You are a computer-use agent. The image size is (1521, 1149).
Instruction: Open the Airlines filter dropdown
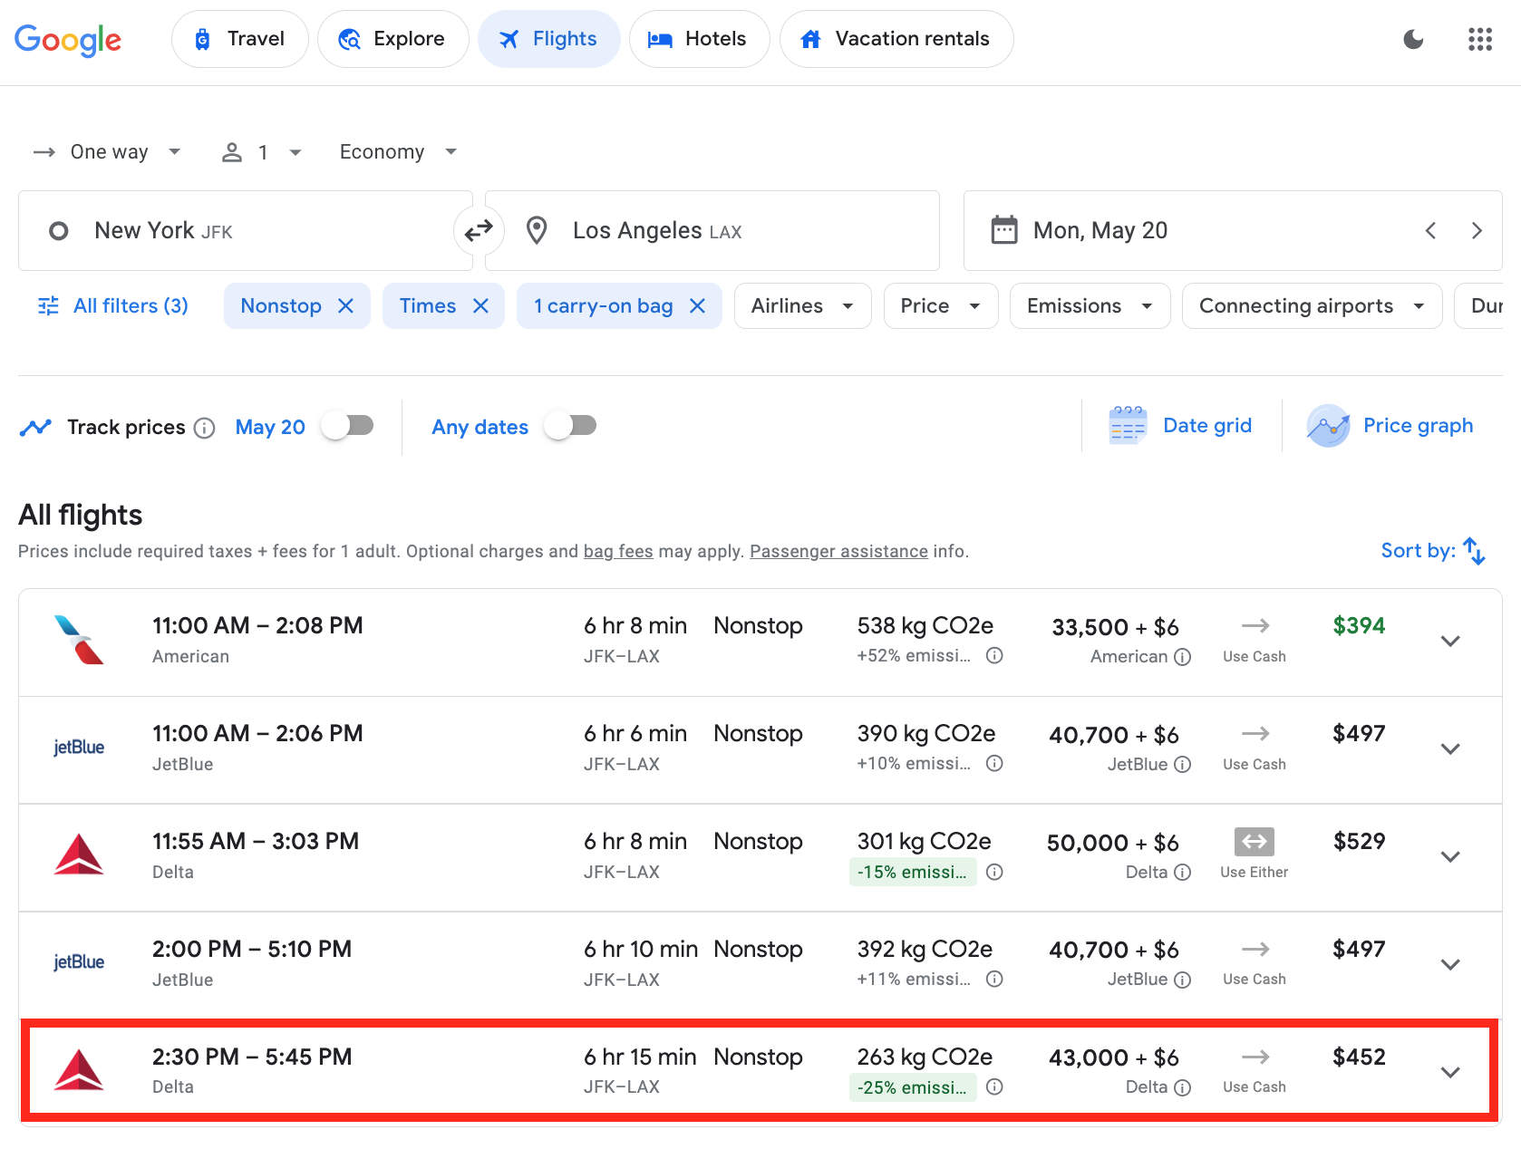pyautogui.click(x=803, y=306)
